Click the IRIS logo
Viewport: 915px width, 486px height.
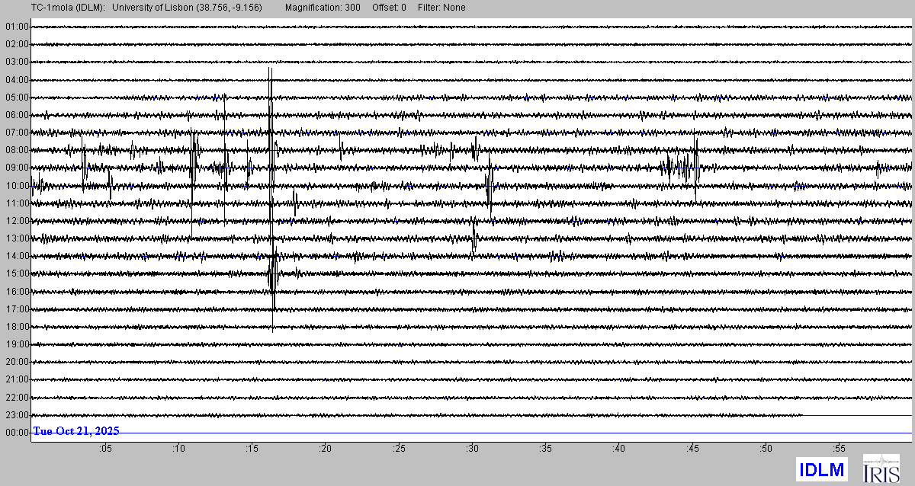click(880, 468)
